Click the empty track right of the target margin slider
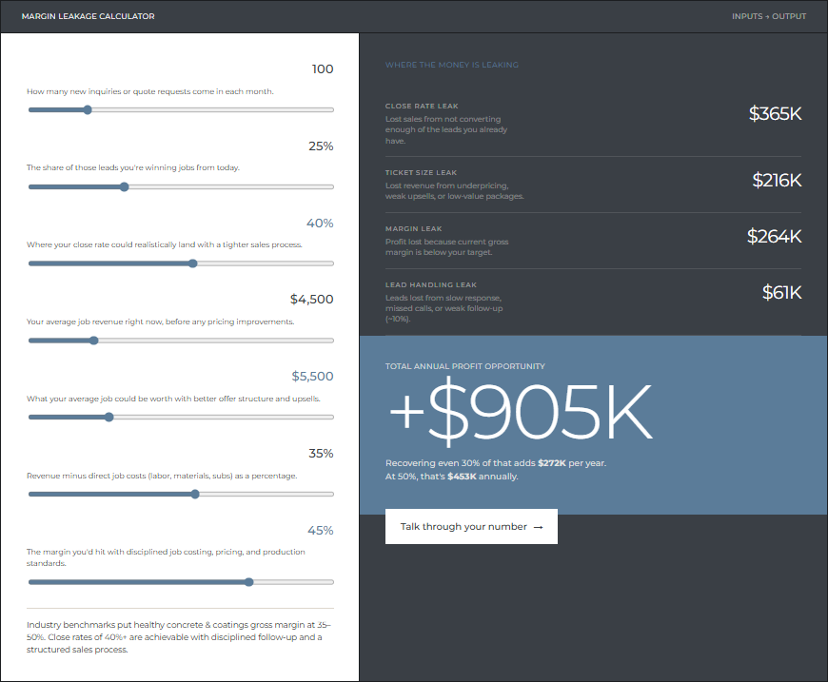Image resolution: width=828 pixels, height=682 pixels. pyautogui.click(x=293, y=582)
